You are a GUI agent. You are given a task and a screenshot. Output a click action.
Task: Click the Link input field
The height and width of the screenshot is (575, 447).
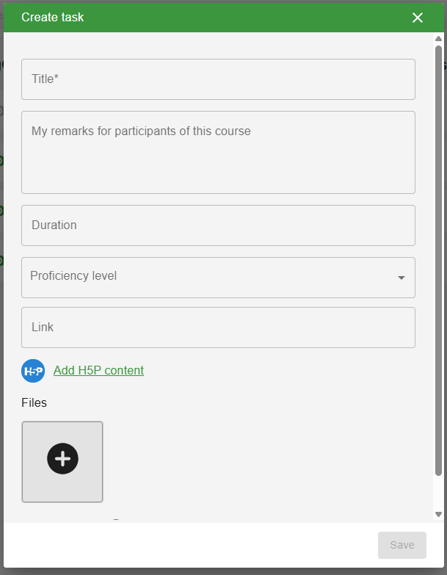218,328
